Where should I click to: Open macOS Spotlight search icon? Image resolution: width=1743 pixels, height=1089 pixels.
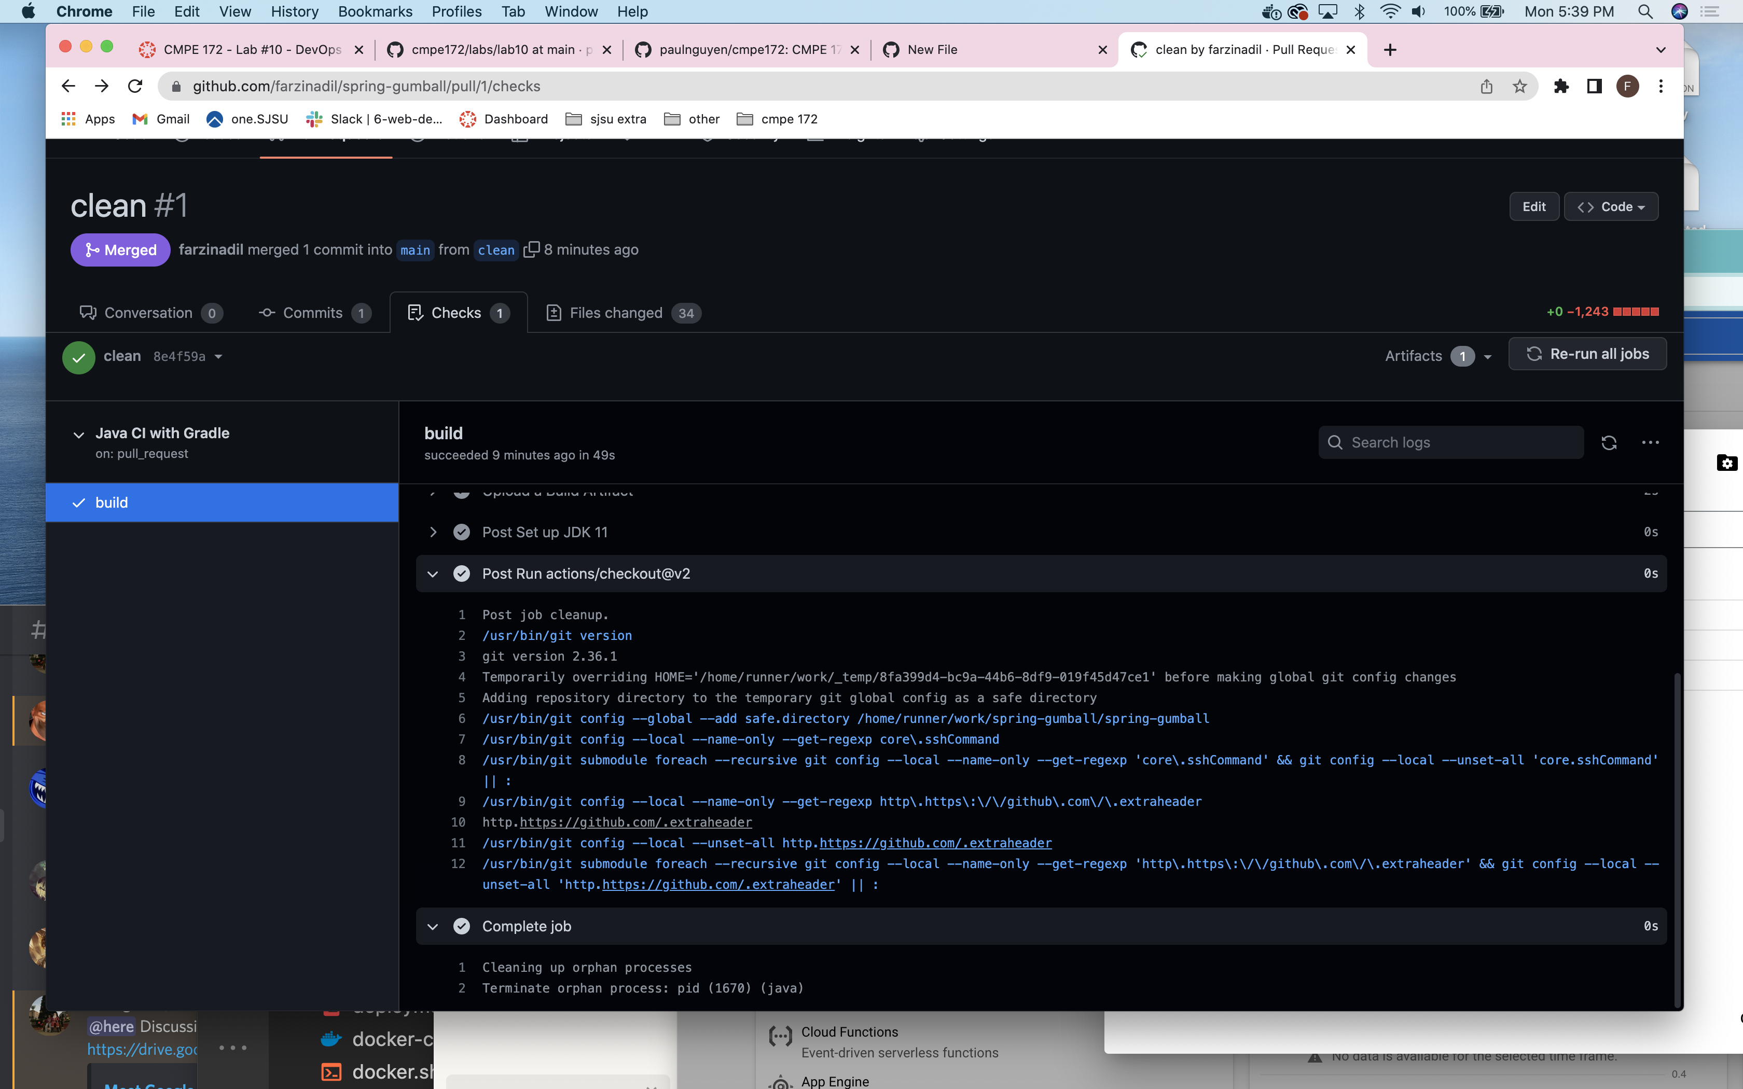click(x=1644, y=11)
